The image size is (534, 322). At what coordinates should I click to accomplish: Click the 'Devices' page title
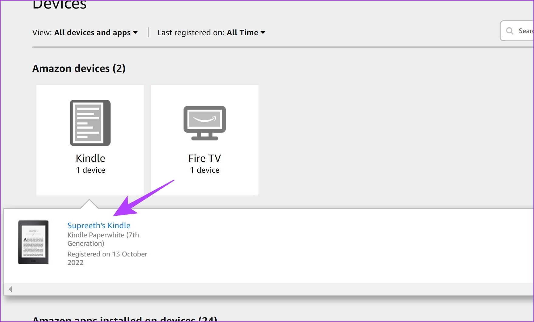60,5
